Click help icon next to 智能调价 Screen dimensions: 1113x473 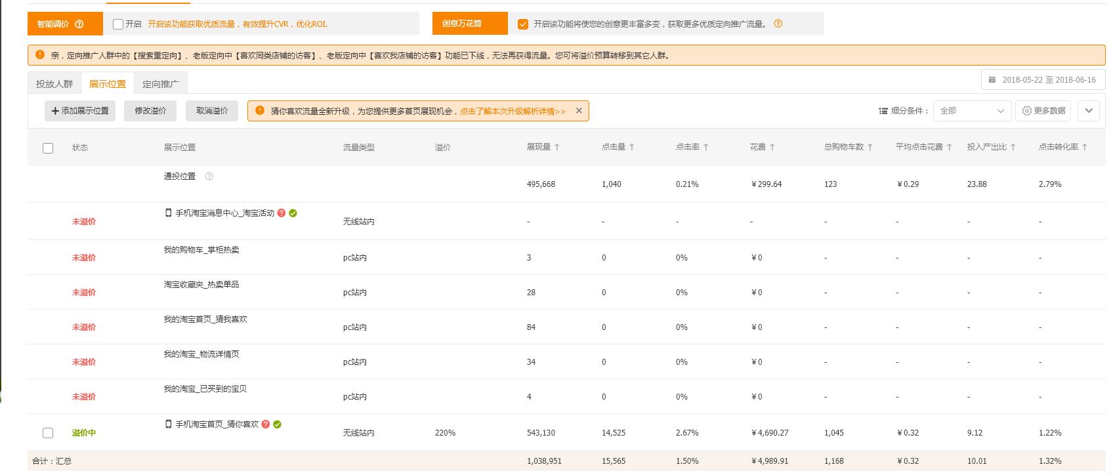click(x=79, y=24)
